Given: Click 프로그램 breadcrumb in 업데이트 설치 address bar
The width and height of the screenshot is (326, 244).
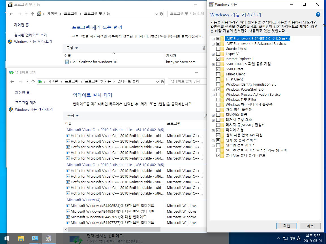Looking at the screenshot, I should click(72, 82).
